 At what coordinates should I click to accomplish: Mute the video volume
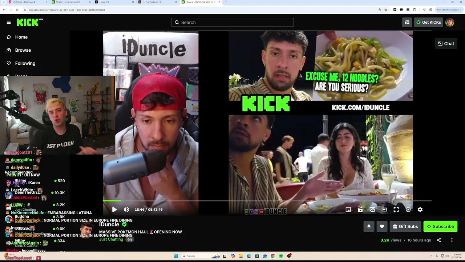126,210
